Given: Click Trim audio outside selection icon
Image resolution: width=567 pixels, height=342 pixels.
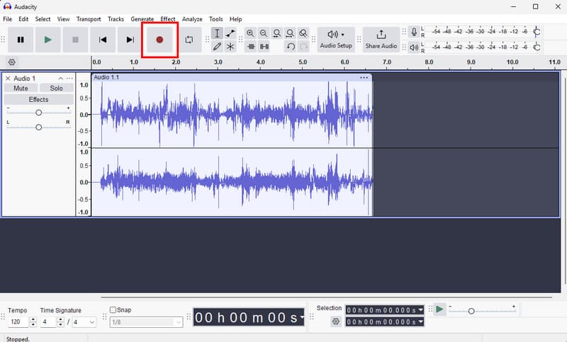Looking at the screenshot, I should click(x=251, y=47).
